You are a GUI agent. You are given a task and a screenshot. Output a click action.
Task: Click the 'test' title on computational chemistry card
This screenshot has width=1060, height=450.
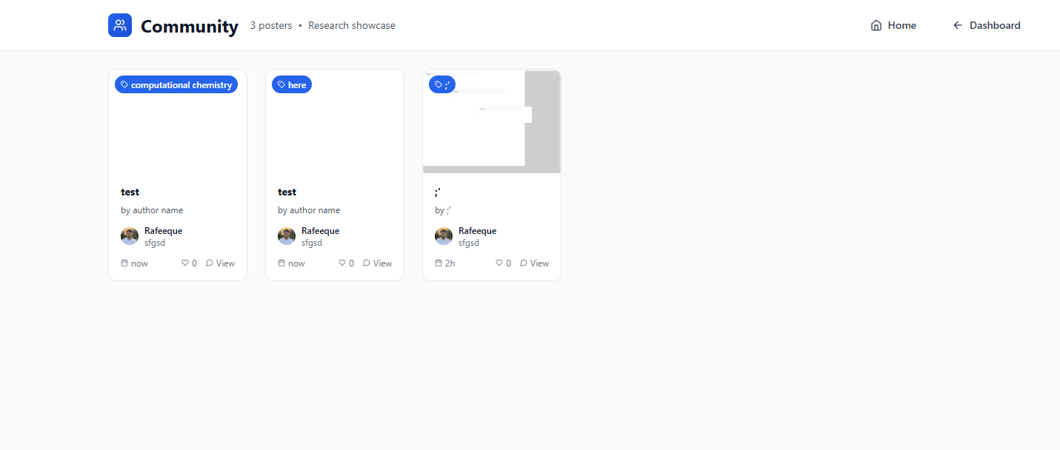coord(130,192)
